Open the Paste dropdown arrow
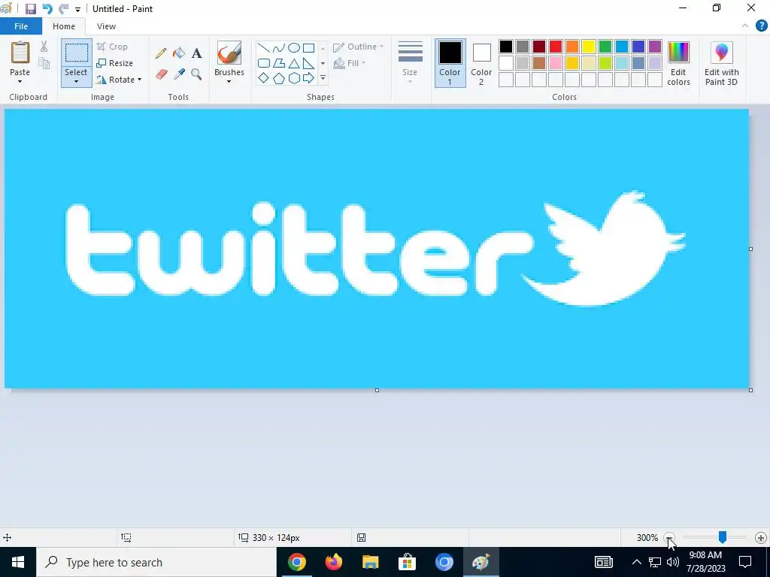The height and width of the screenshot is (577, 770). [20, 81]
